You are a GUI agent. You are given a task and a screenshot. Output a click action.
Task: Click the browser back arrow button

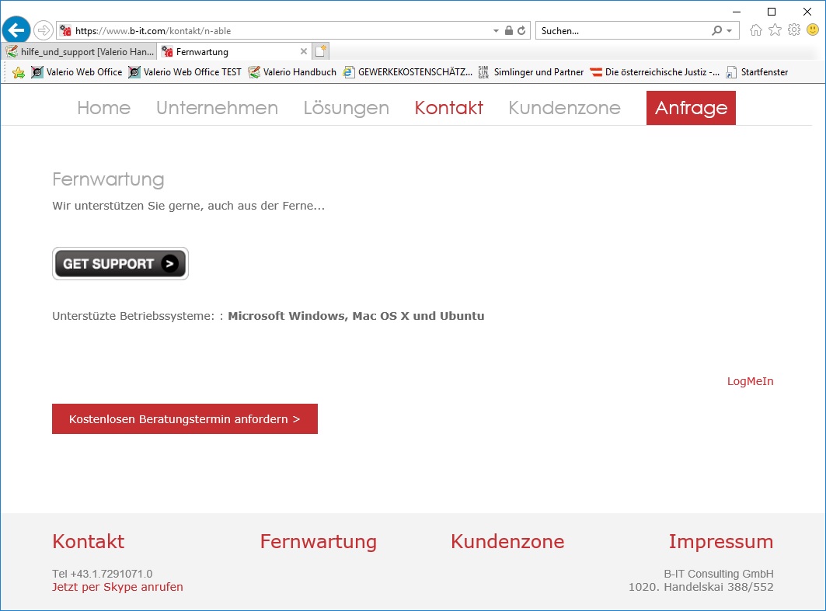click(16, 30)
